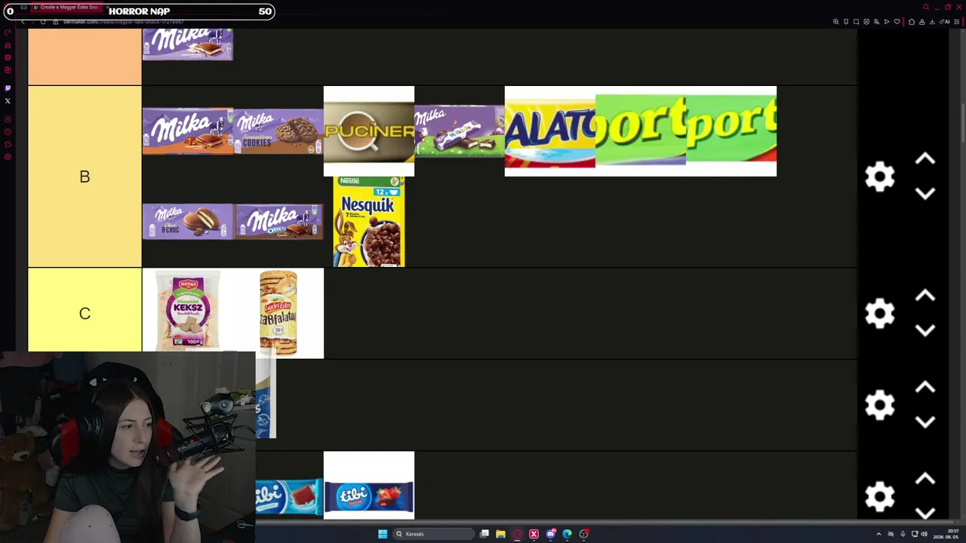Move tier C row down
This screenshot has height=543, width=966.
(925, 330)
